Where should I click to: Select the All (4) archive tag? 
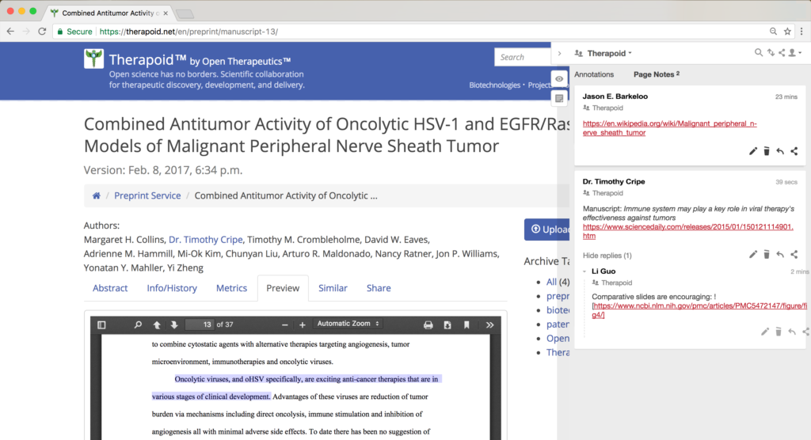tap(558, 282)
